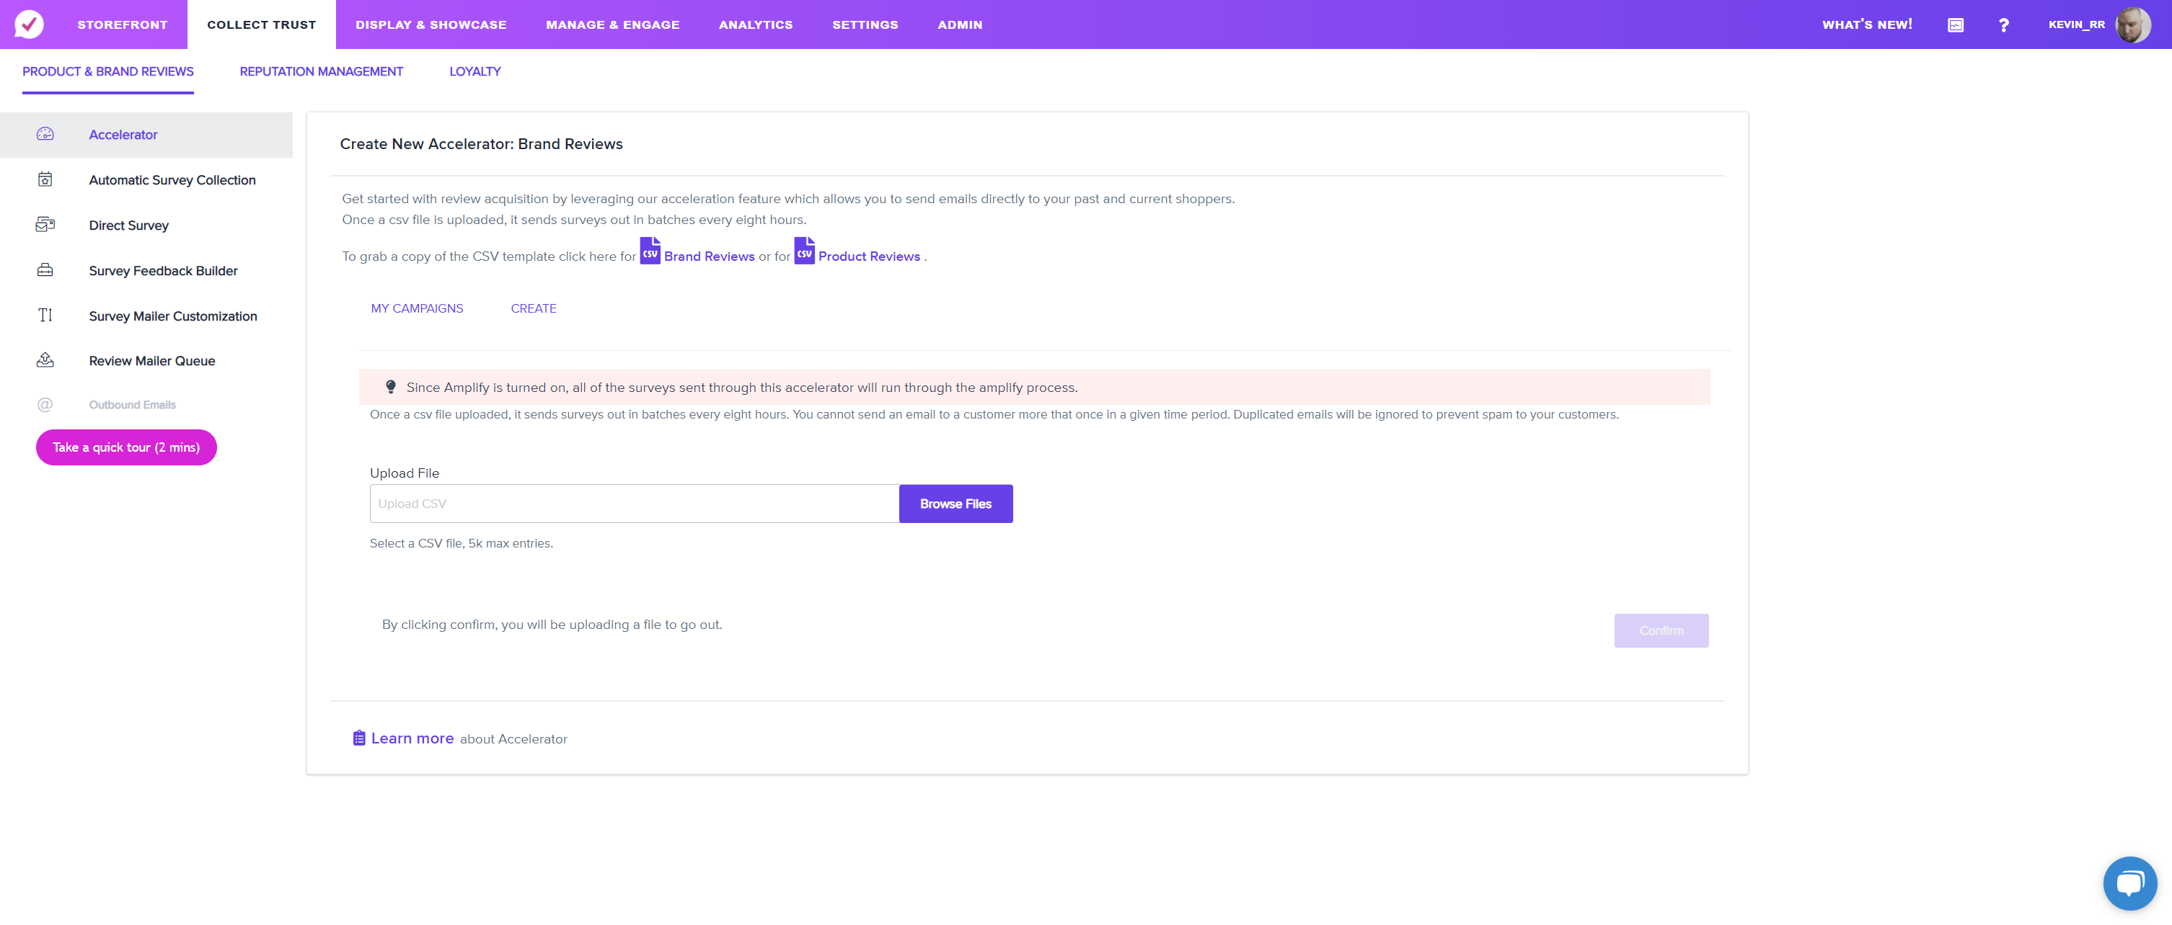Click the Survey Mailer Customization text icon

pyautogui.click(x=45, y=315)
